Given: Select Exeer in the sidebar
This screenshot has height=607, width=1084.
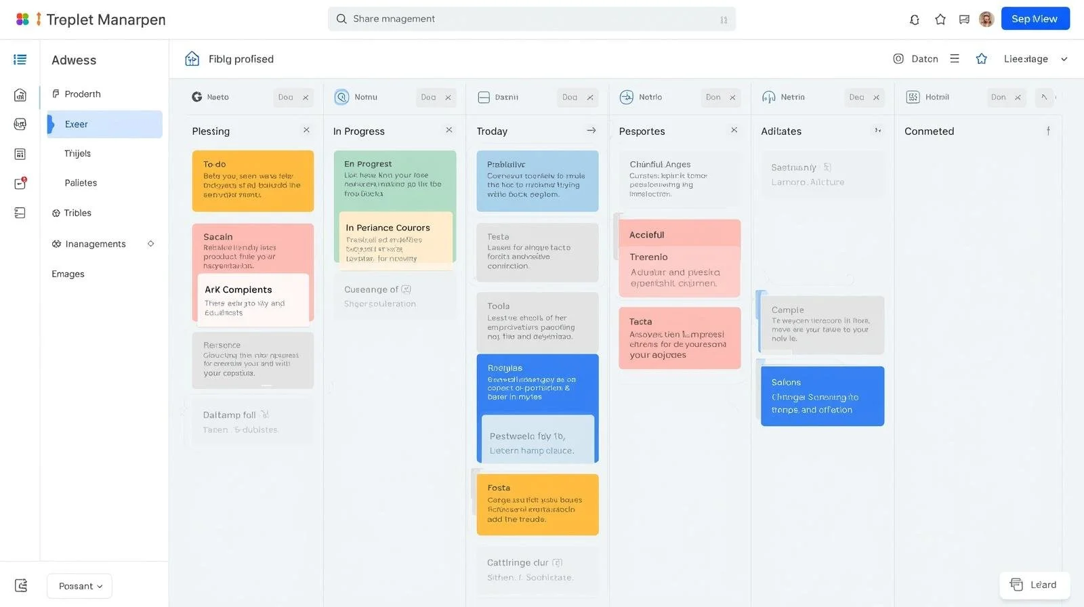Looking at the screenshot, I should (x=105, y=124).
